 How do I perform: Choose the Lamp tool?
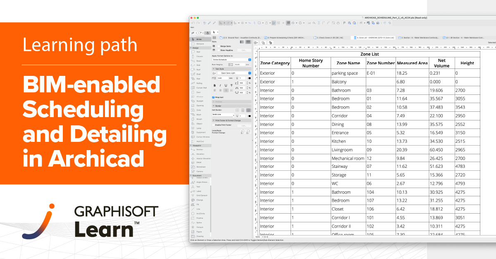pos(200,128)
